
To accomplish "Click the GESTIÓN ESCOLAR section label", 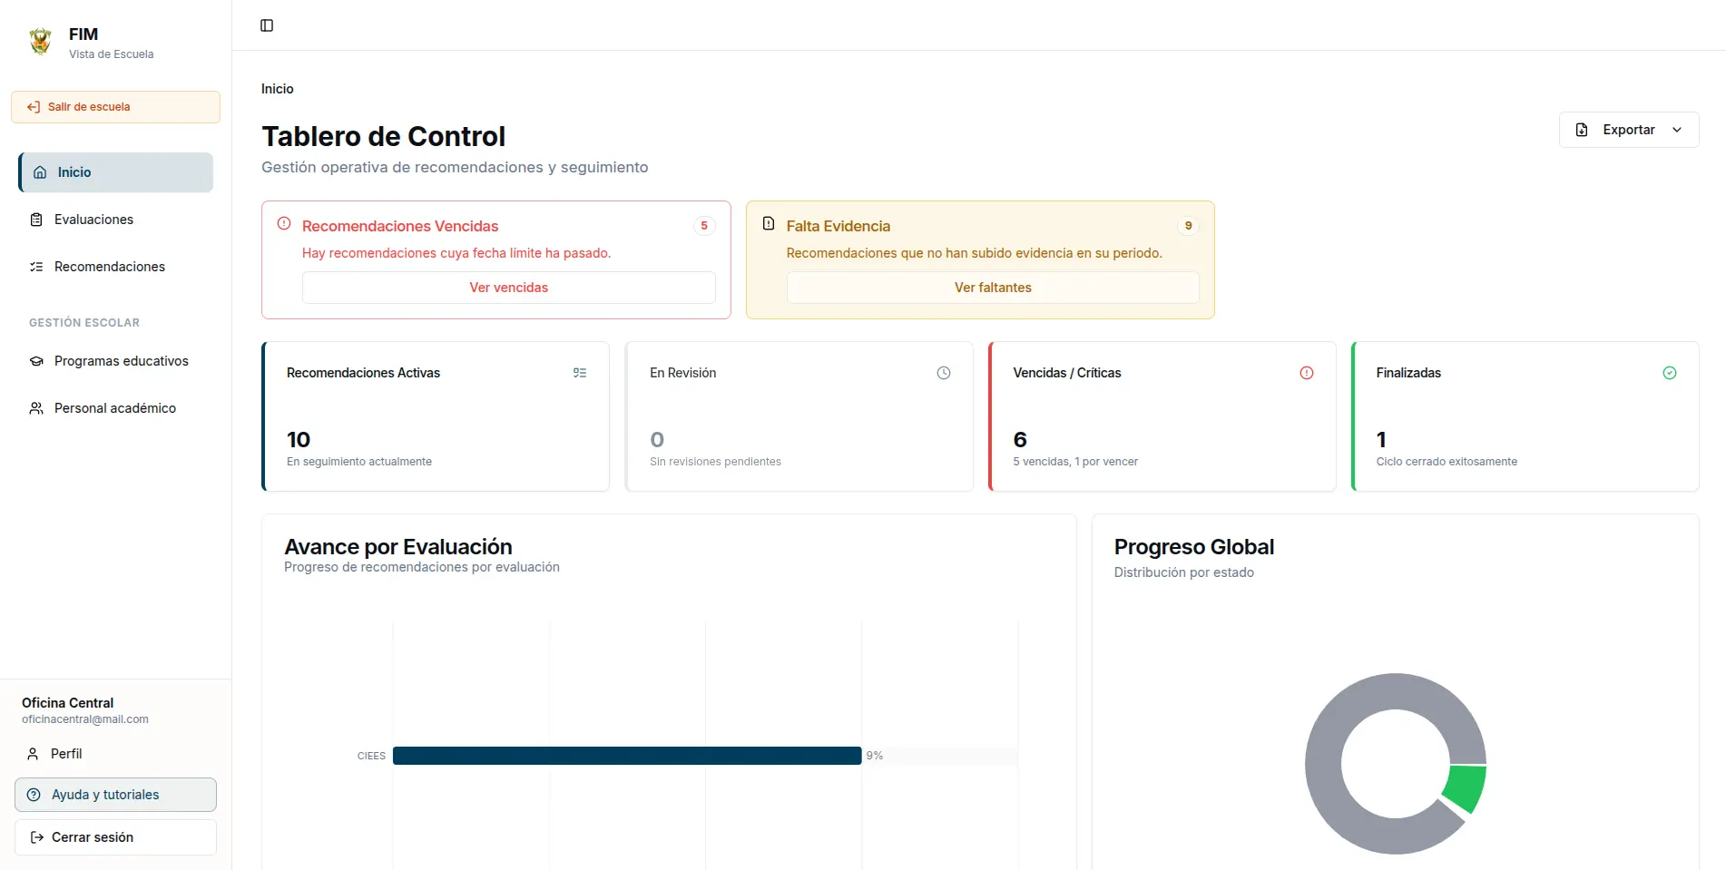I will pyautogui.click(x=84, y=323).
